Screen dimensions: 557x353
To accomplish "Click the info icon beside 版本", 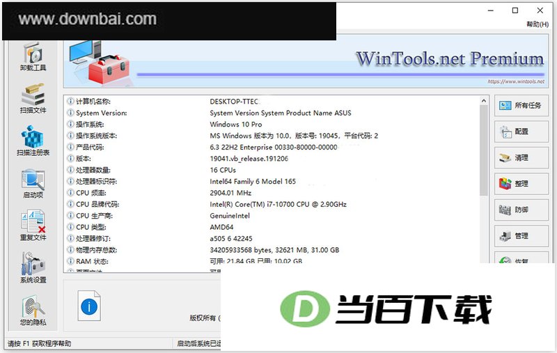I will 71,158.
